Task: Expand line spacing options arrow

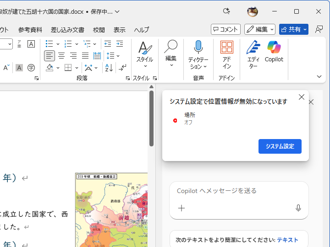Action: coord(118,56)
